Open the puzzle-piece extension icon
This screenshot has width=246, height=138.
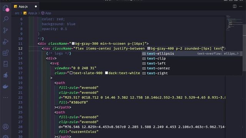click(x=6, y=75)
